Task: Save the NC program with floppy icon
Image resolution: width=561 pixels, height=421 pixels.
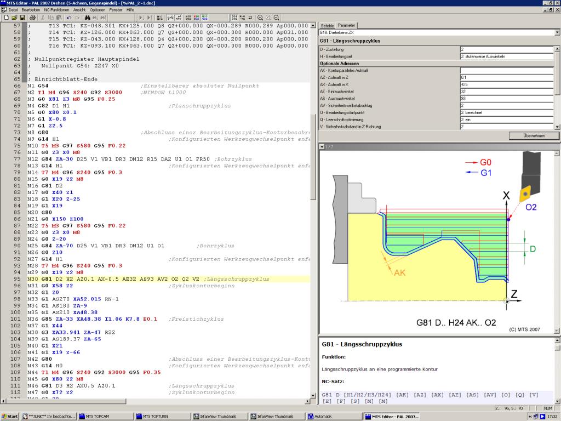Action: [22, 18]
